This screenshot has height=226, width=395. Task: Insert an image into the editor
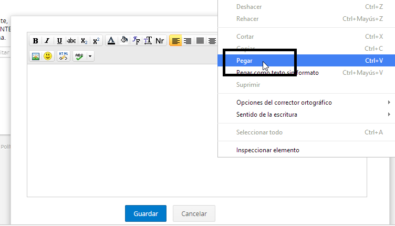[36, 56]
